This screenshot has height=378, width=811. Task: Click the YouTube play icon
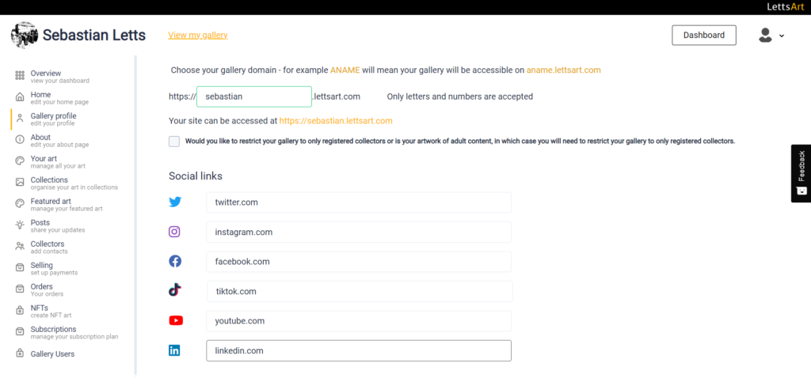click(x=176, y=321)
